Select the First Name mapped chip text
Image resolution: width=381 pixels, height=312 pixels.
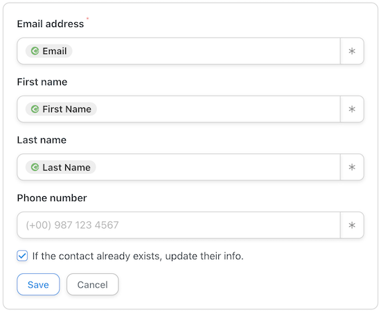coord(67,109)
